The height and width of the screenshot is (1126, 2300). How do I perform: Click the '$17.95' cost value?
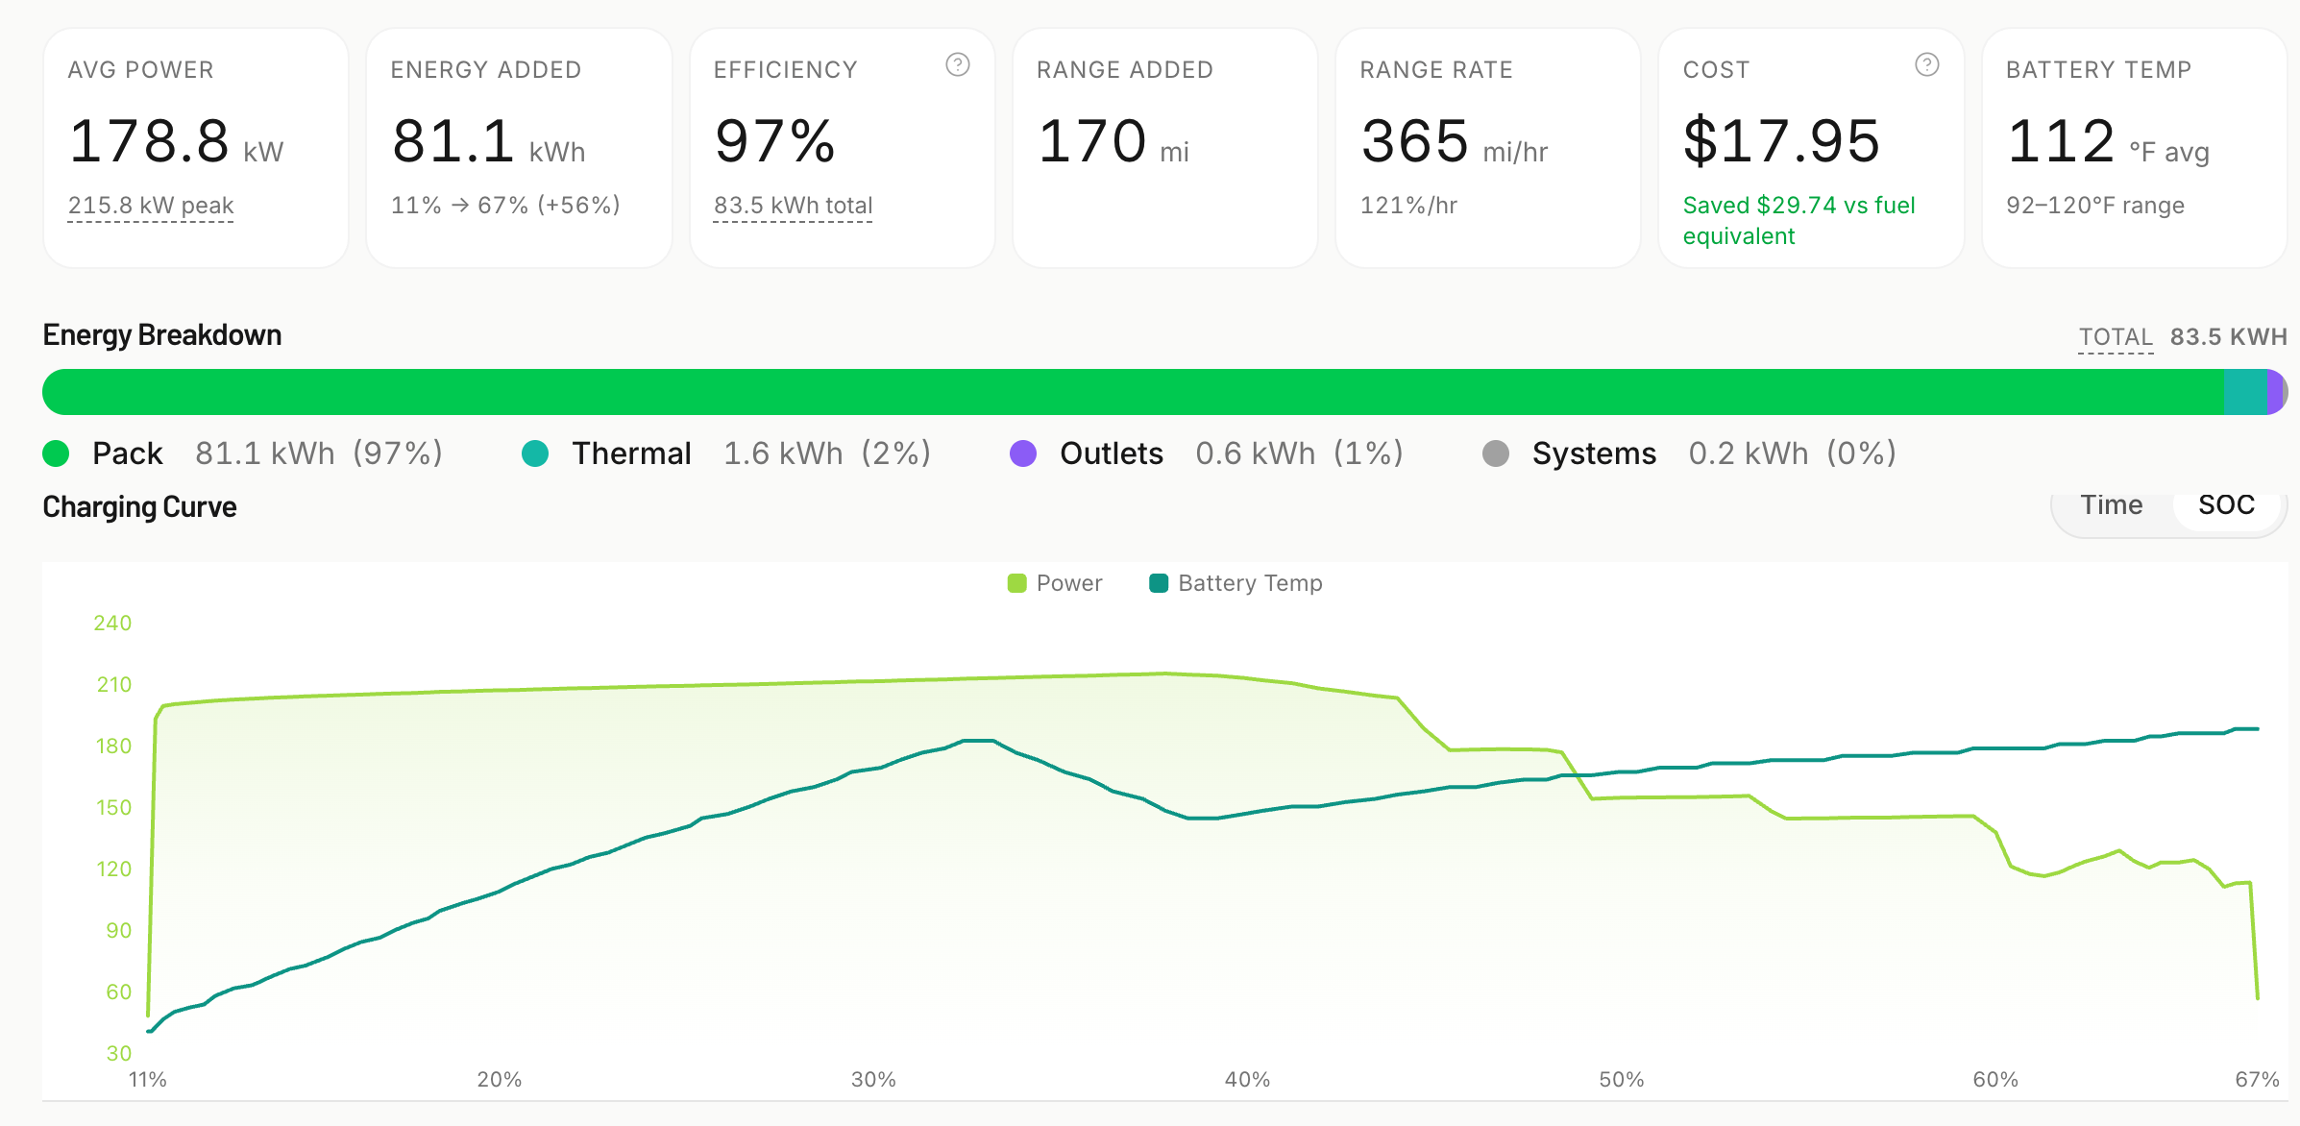click(1781, 141)
